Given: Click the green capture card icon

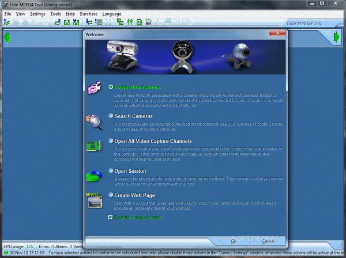Looking at the screenshot, I should 94,146.
